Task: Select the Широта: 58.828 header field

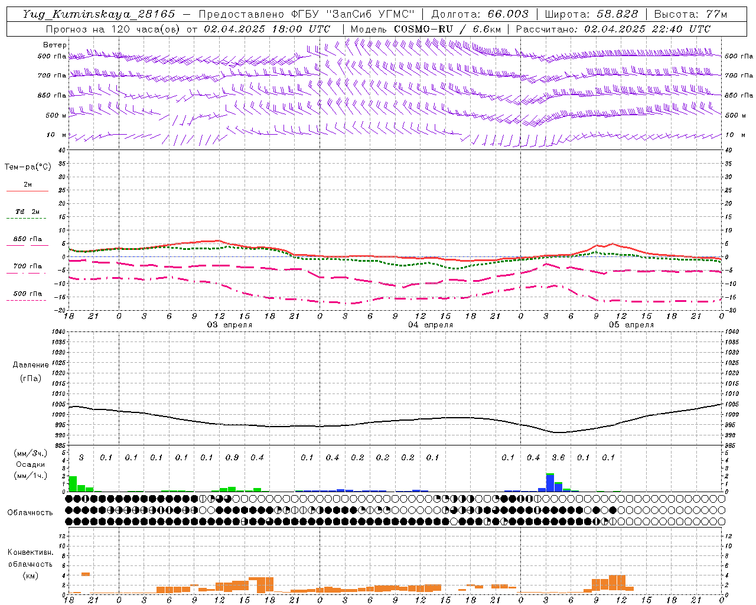Action: point(591,14)
